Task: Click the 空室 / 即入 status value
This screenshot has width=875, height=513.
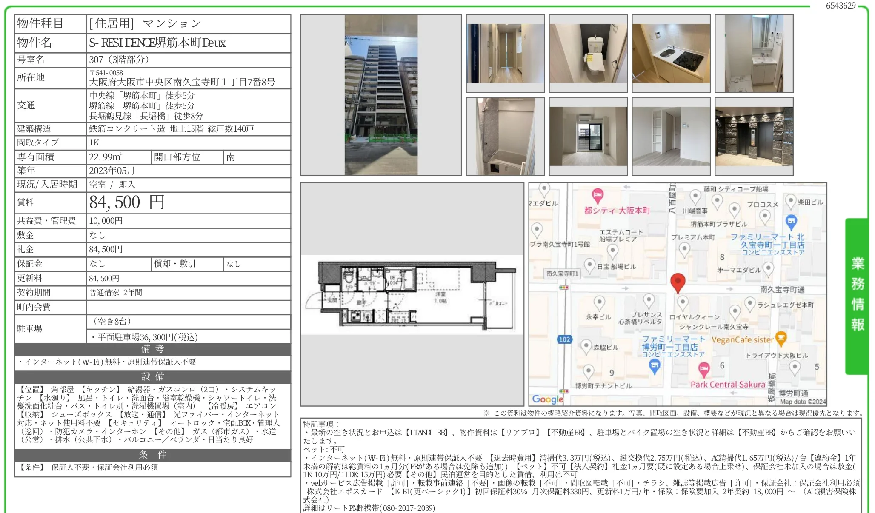Action: (112, 185)
